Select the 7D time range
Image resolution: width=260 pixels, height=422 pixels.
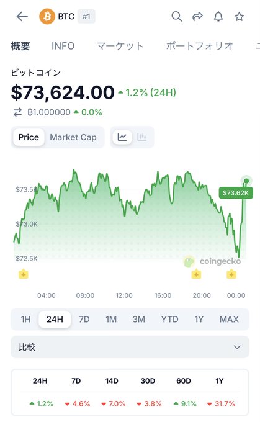pyautogui.click(x=84, y=320)
